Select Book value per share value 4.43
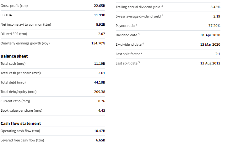Image resolution: width=227 pixels, height=143 pixels. pos(102,110)
